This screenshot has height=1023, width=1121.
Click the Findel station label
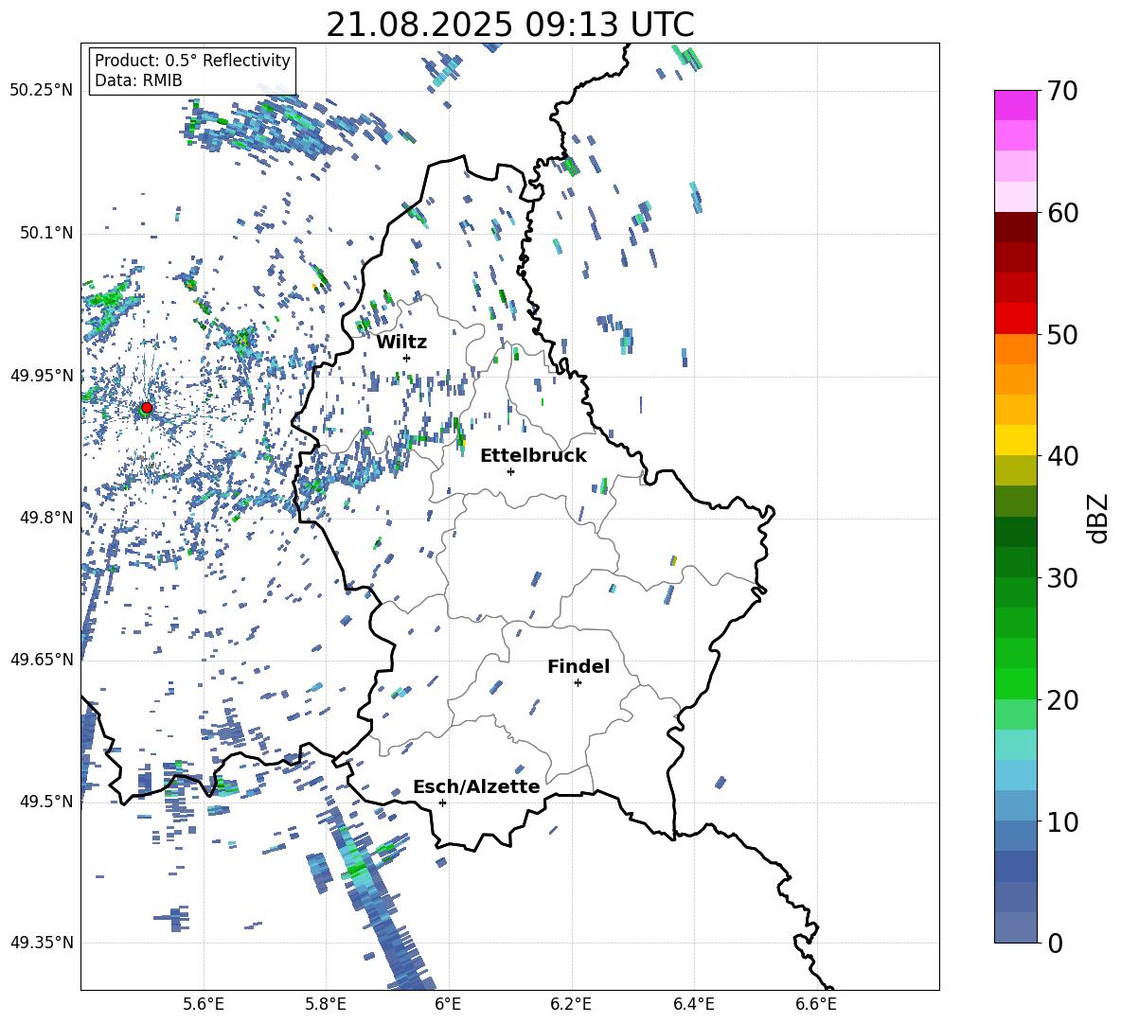pos(578,666)
